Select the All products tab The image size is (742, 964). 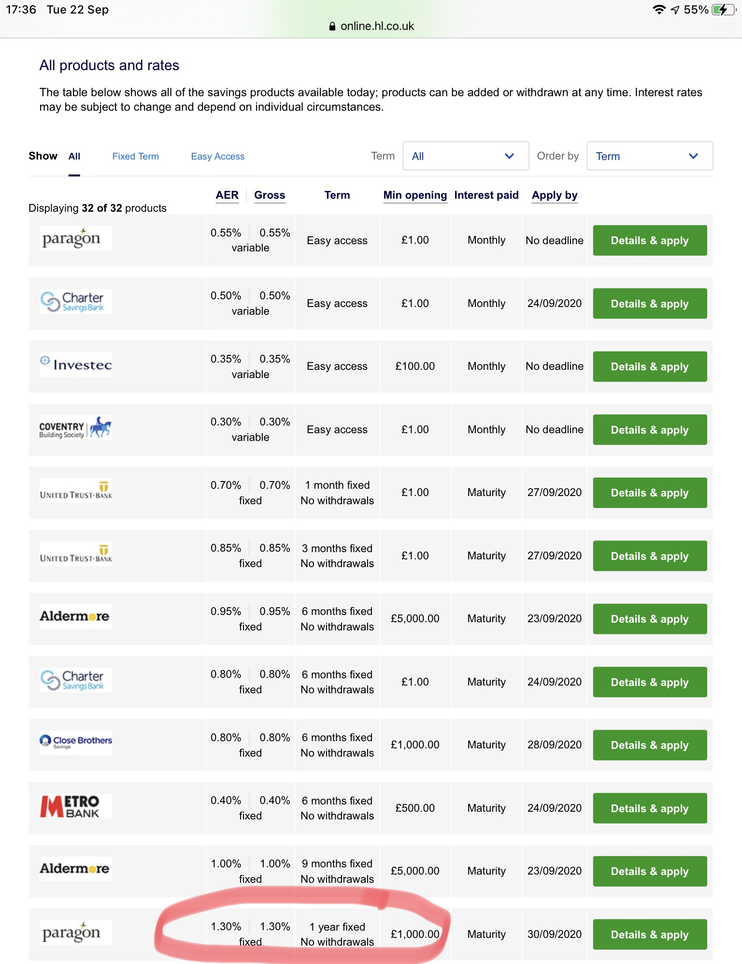[74, 157]
